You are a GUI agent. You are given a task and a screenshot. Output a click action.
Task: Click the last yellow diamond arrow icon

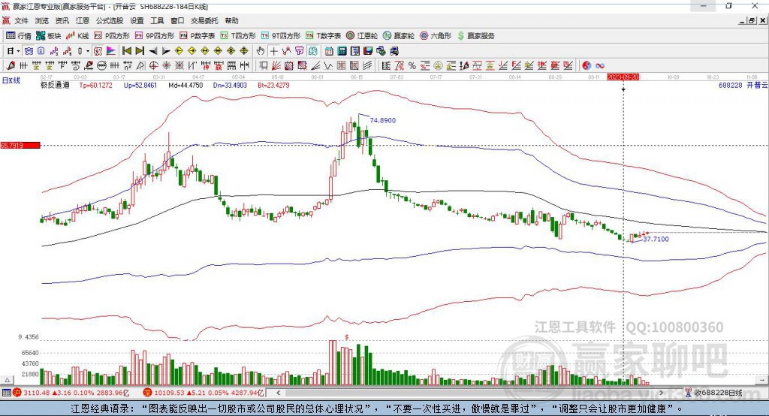tap(244, 51)
